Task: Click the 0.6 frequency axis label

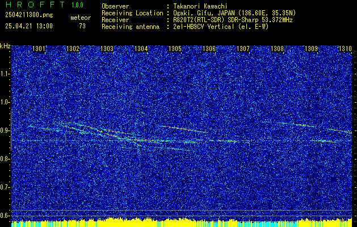Action: click(x=5, y=216)
